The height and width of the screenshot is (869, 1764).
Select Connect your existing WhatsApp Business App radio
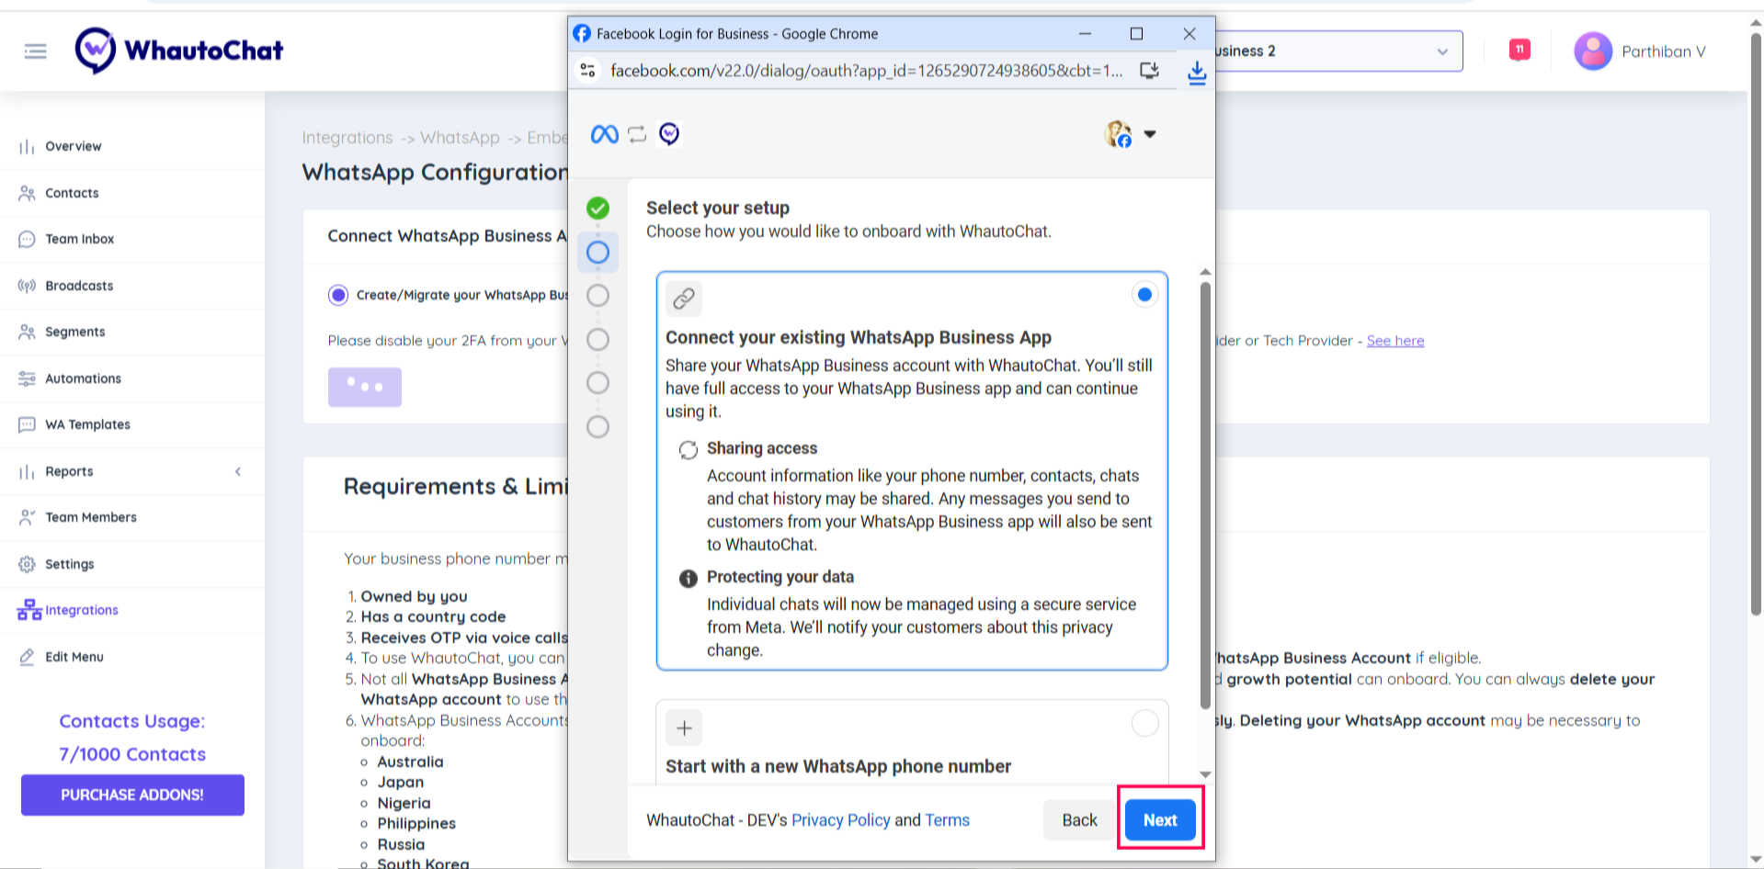coord(1144,295)
